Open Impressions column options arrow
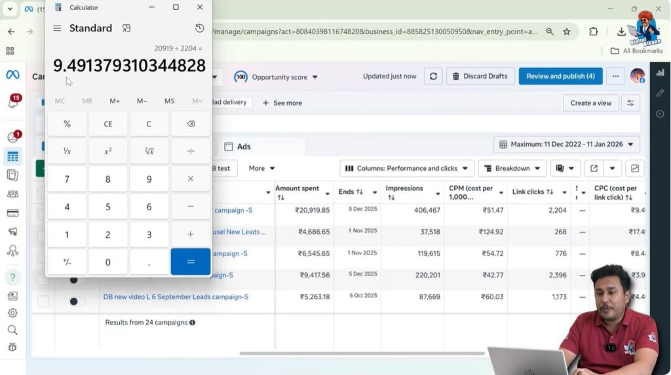The width and height of the screenshot is (671, 375). [437, 194]
